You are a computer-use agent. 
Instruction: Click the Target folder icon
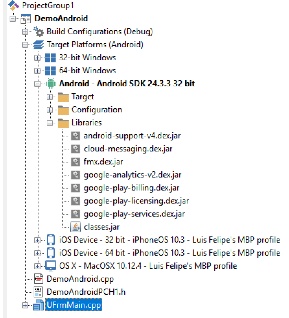[x=63, y=97]
